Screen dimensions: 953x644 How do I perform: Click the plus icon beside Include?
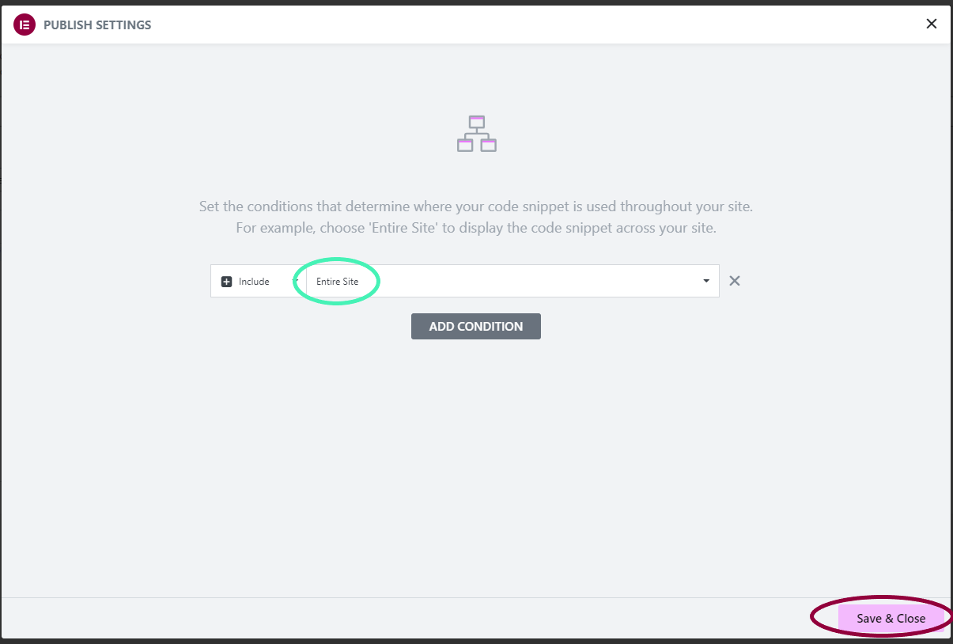[x=227, y=282]
